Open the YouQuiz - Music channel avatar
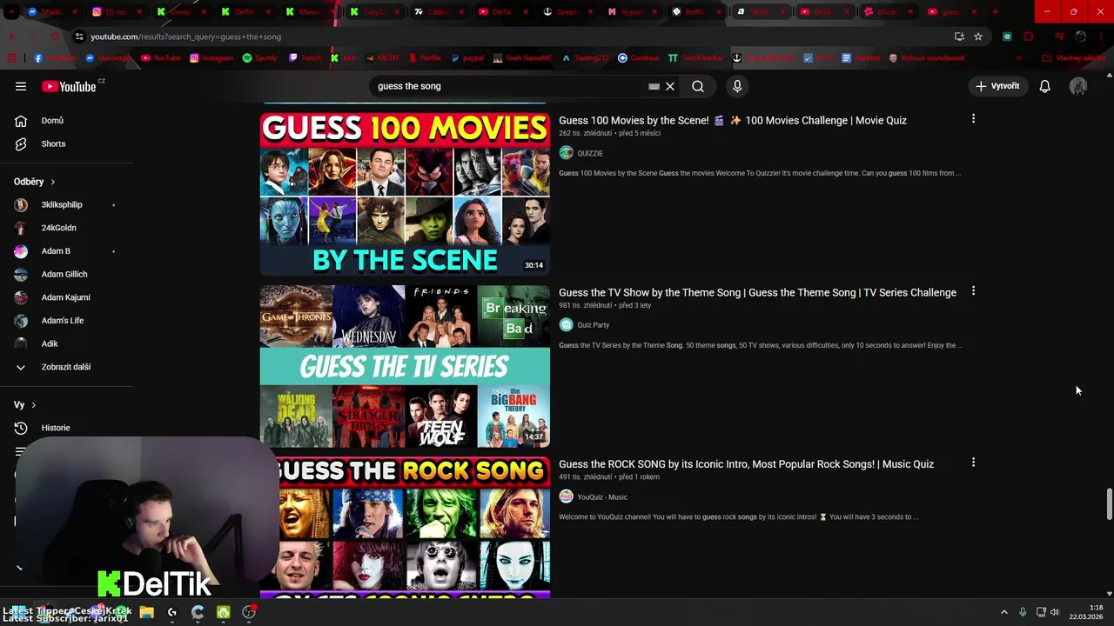Viewport: 1114px width, 626px height. (x=567, y=496)
